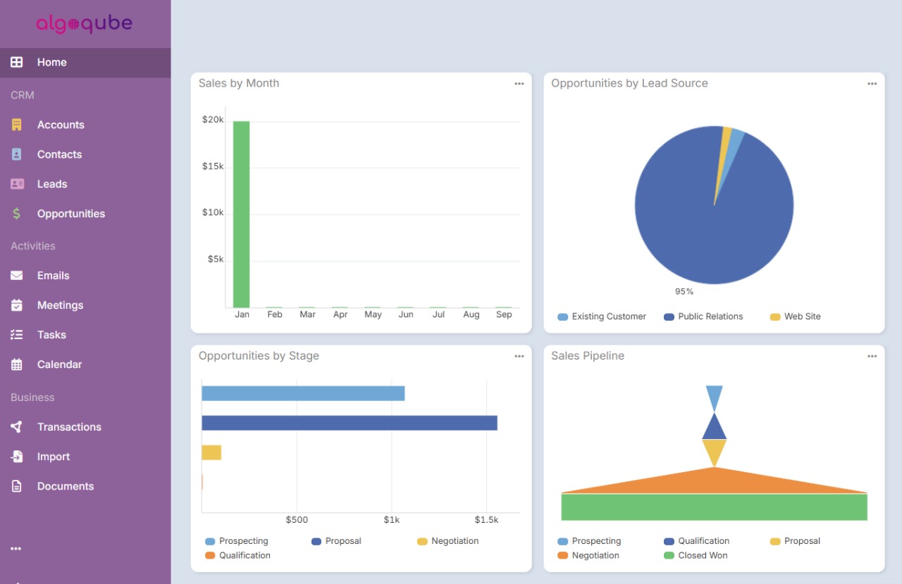The width and height of the screenshot is (902, 584).
Task: Click the Opportunities dollar sign icon
Action: (17, 213)
